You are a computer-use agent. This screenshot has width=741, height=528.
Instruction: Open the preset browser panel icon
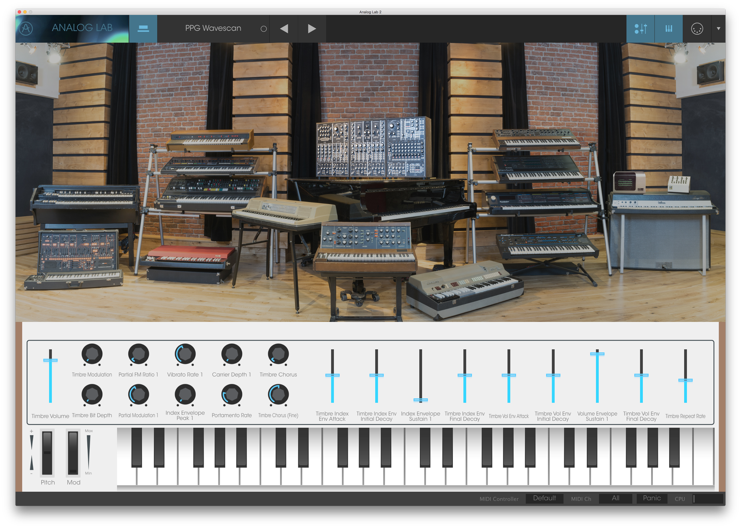tap(143, 28)
